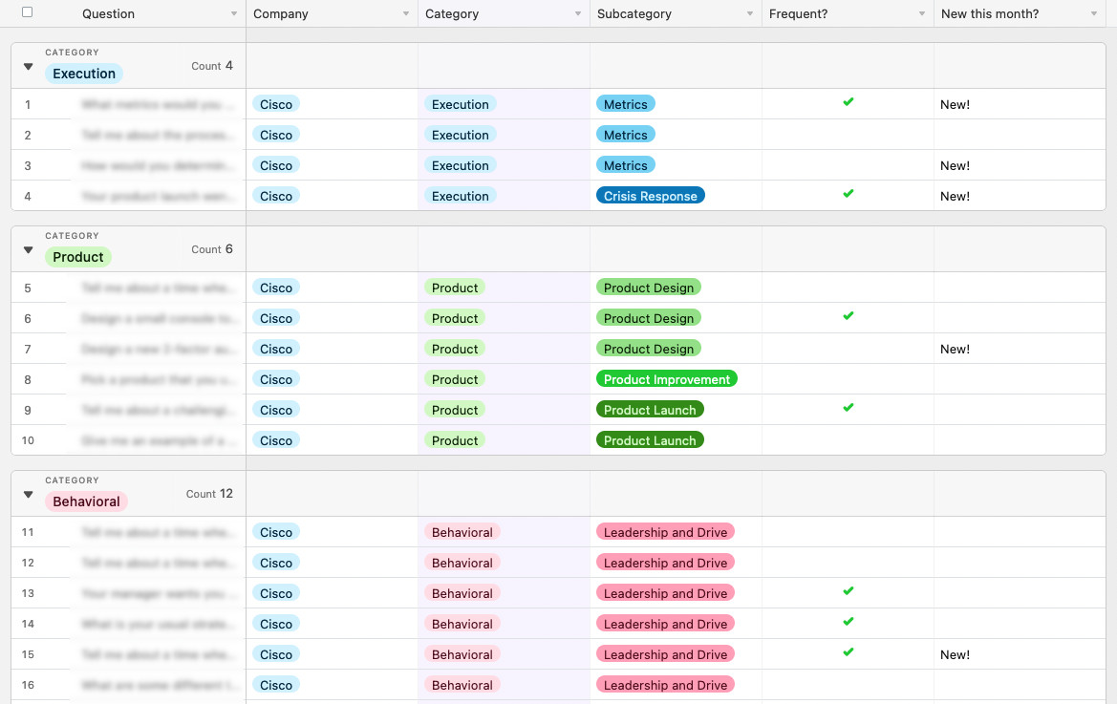Collapse the Product category group
Screen dimensions: 1117x704
click(28, 250)
